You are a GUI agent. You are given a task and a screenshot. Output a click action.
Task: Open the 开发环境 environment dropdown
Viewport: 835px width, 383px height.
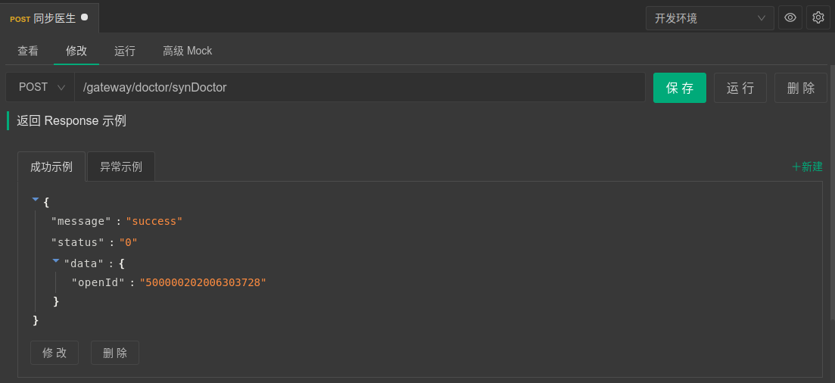pyautogui.click(x=709, y=18)
